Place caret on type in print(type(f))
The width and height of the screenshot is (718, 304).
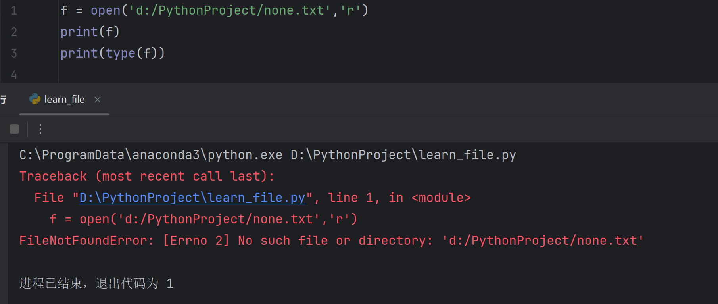pos(121,53)
